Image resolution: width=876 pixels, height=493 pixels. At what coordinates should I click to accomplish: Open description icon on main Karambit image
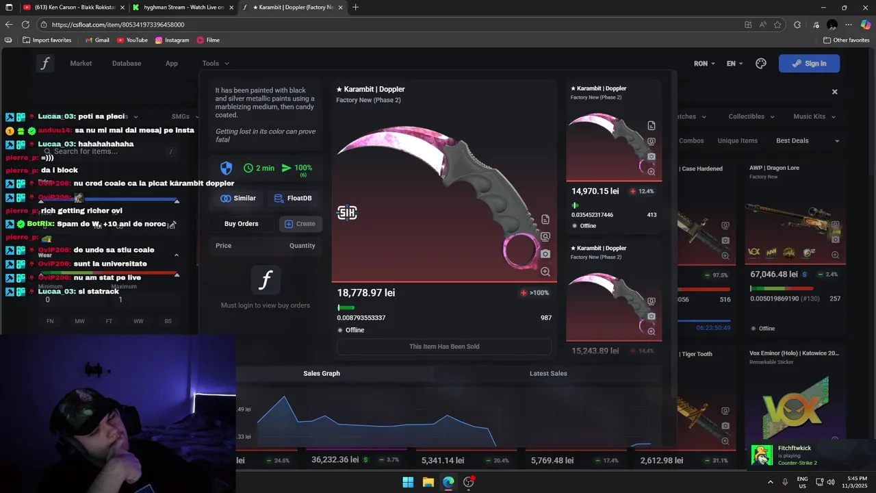pyautogui.click(x=545, y=220)
